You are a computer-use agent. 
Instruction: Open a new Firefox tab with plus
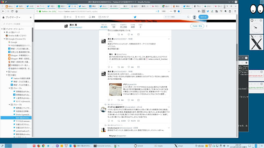coord(231,6)
